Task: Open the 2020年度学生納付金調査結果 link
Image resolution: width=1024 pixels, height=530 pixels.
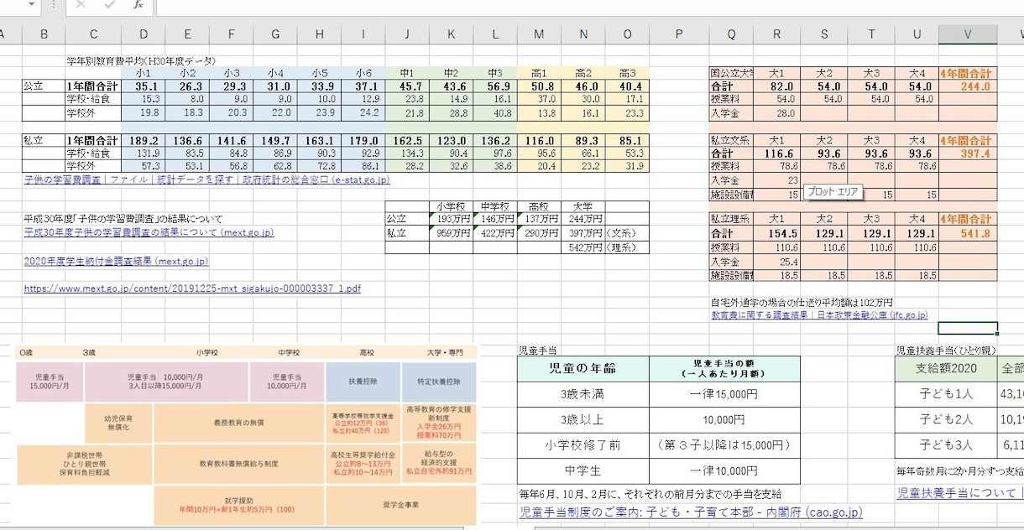Action: coord(116,261)
